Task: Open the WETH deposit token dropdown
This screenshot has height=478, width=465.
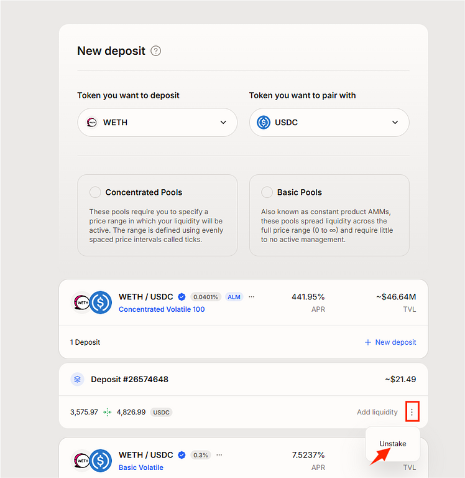Action: pyautogui.click(x=157, y=123)
